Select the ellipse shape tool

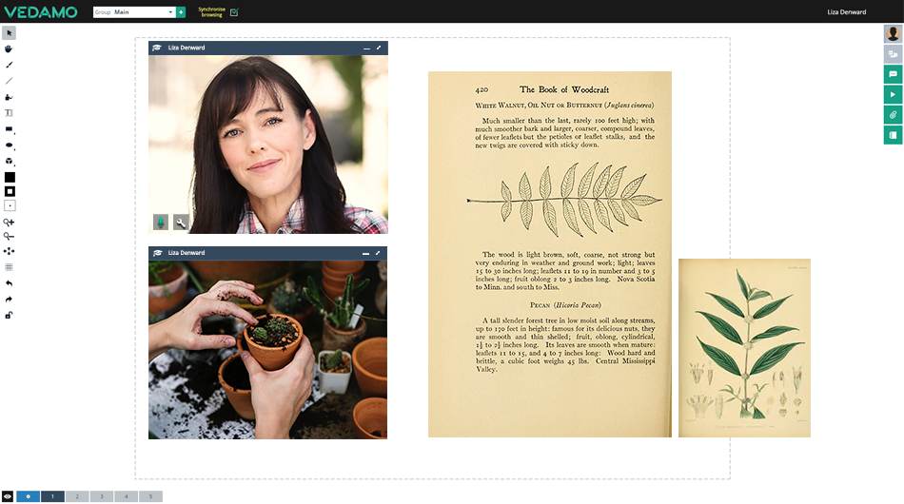click(10, 145)
